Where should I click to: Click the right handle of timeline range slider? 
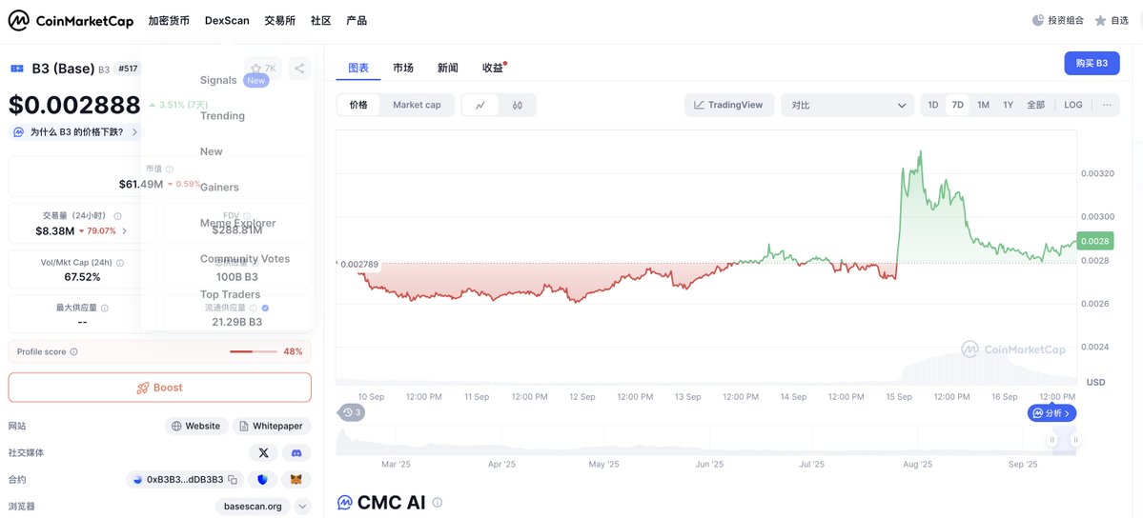click(1076, 440)
